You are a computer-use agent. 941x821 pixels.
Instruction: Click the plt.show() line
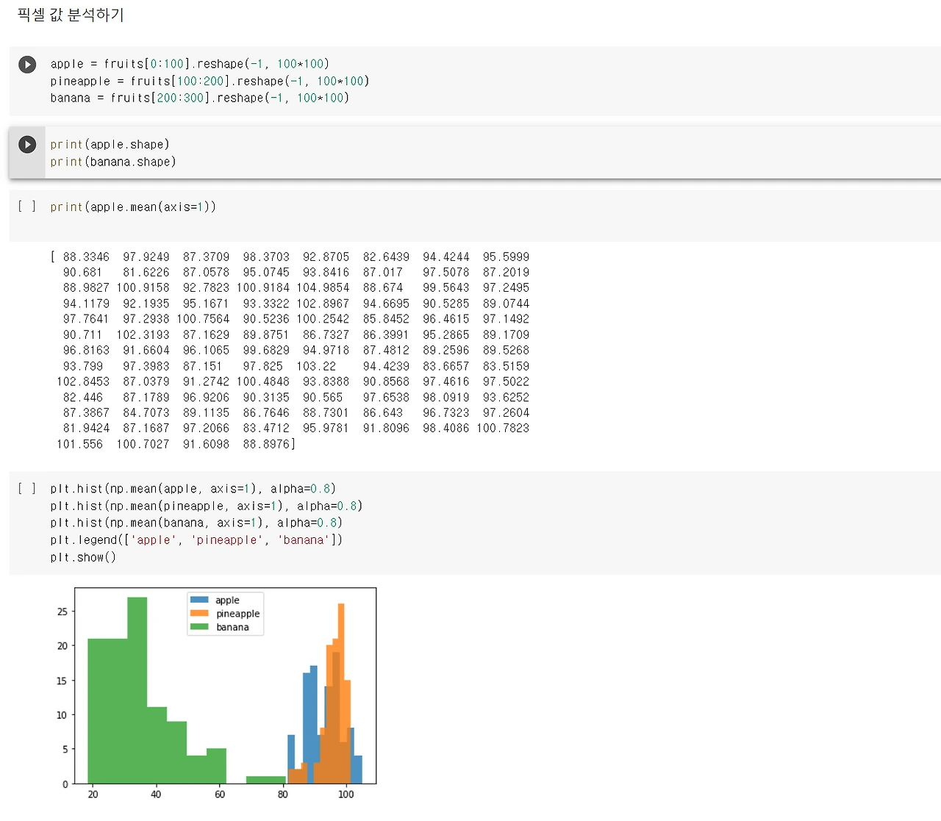(83, 557)
